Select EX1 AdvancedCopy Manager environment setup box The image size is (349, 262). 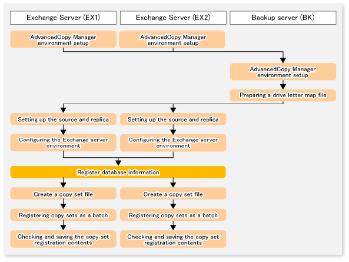coord(63,39)
